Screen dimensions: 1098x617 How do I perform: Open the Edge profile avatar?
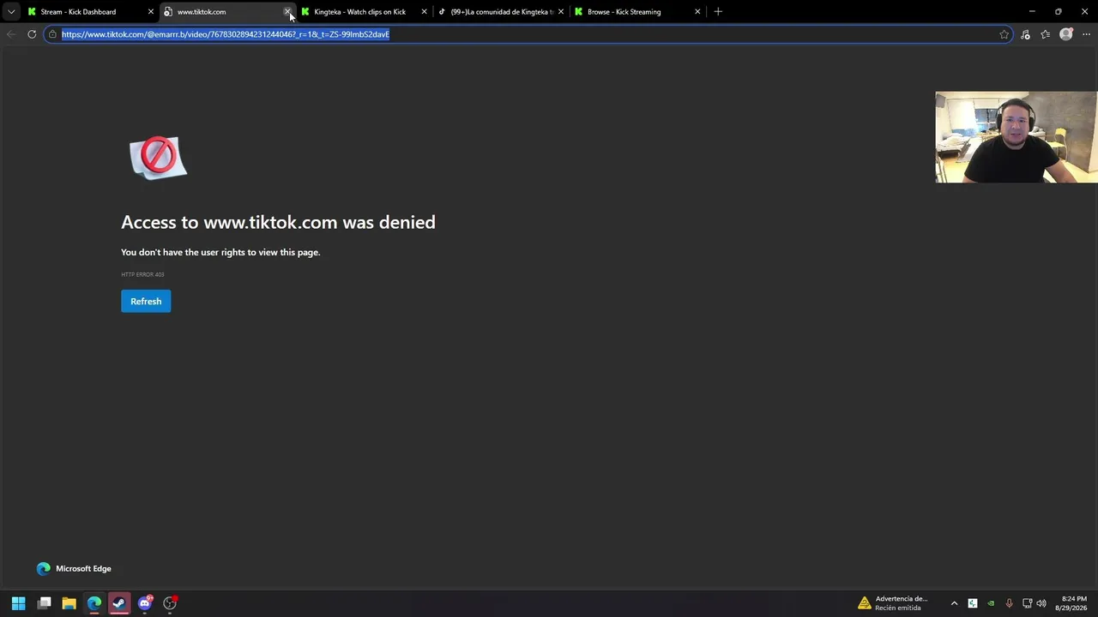(x=1066, y=34)
